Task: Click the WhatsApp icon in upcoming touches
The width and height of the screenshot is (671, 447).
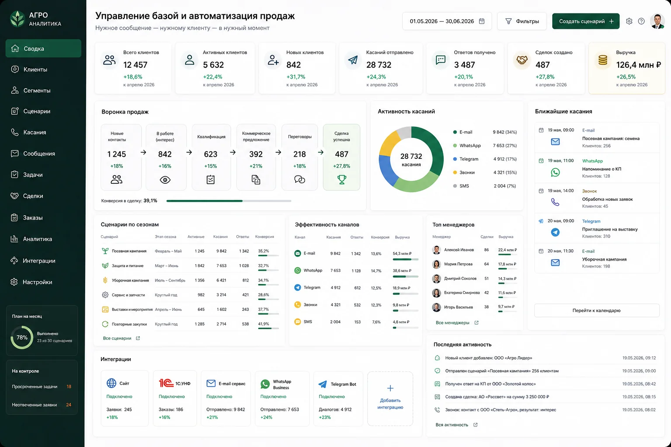Action: point(555,172)
